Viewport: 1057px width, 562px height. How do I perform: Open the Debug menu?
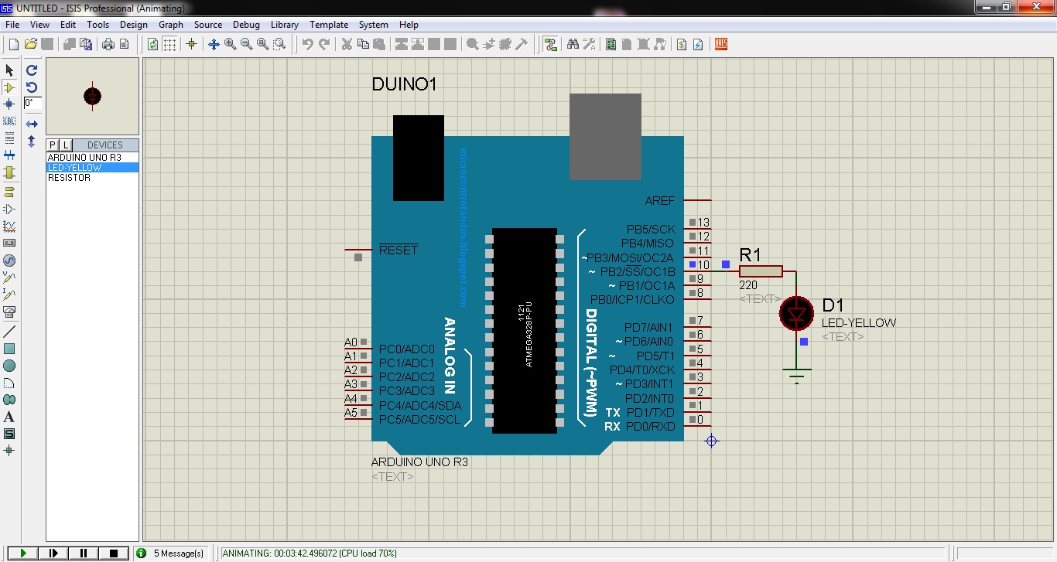coord(246,24)
